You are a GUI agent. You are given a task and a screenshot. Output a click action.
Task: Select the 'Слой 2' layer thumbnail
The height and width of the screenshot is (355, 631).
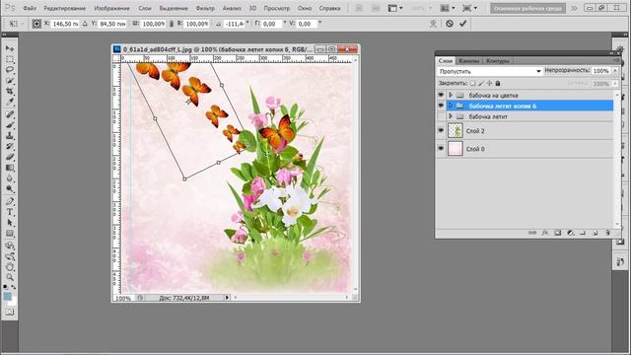[x=456, y=131]
